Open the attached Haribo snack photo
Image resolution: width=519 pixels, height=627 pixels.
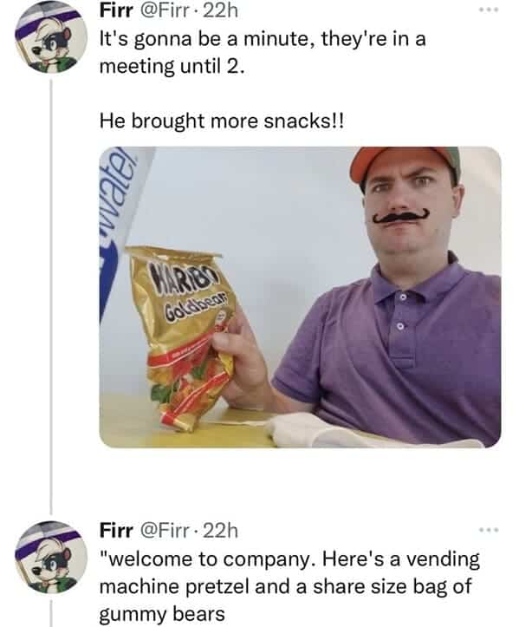(x=300, y=297)
